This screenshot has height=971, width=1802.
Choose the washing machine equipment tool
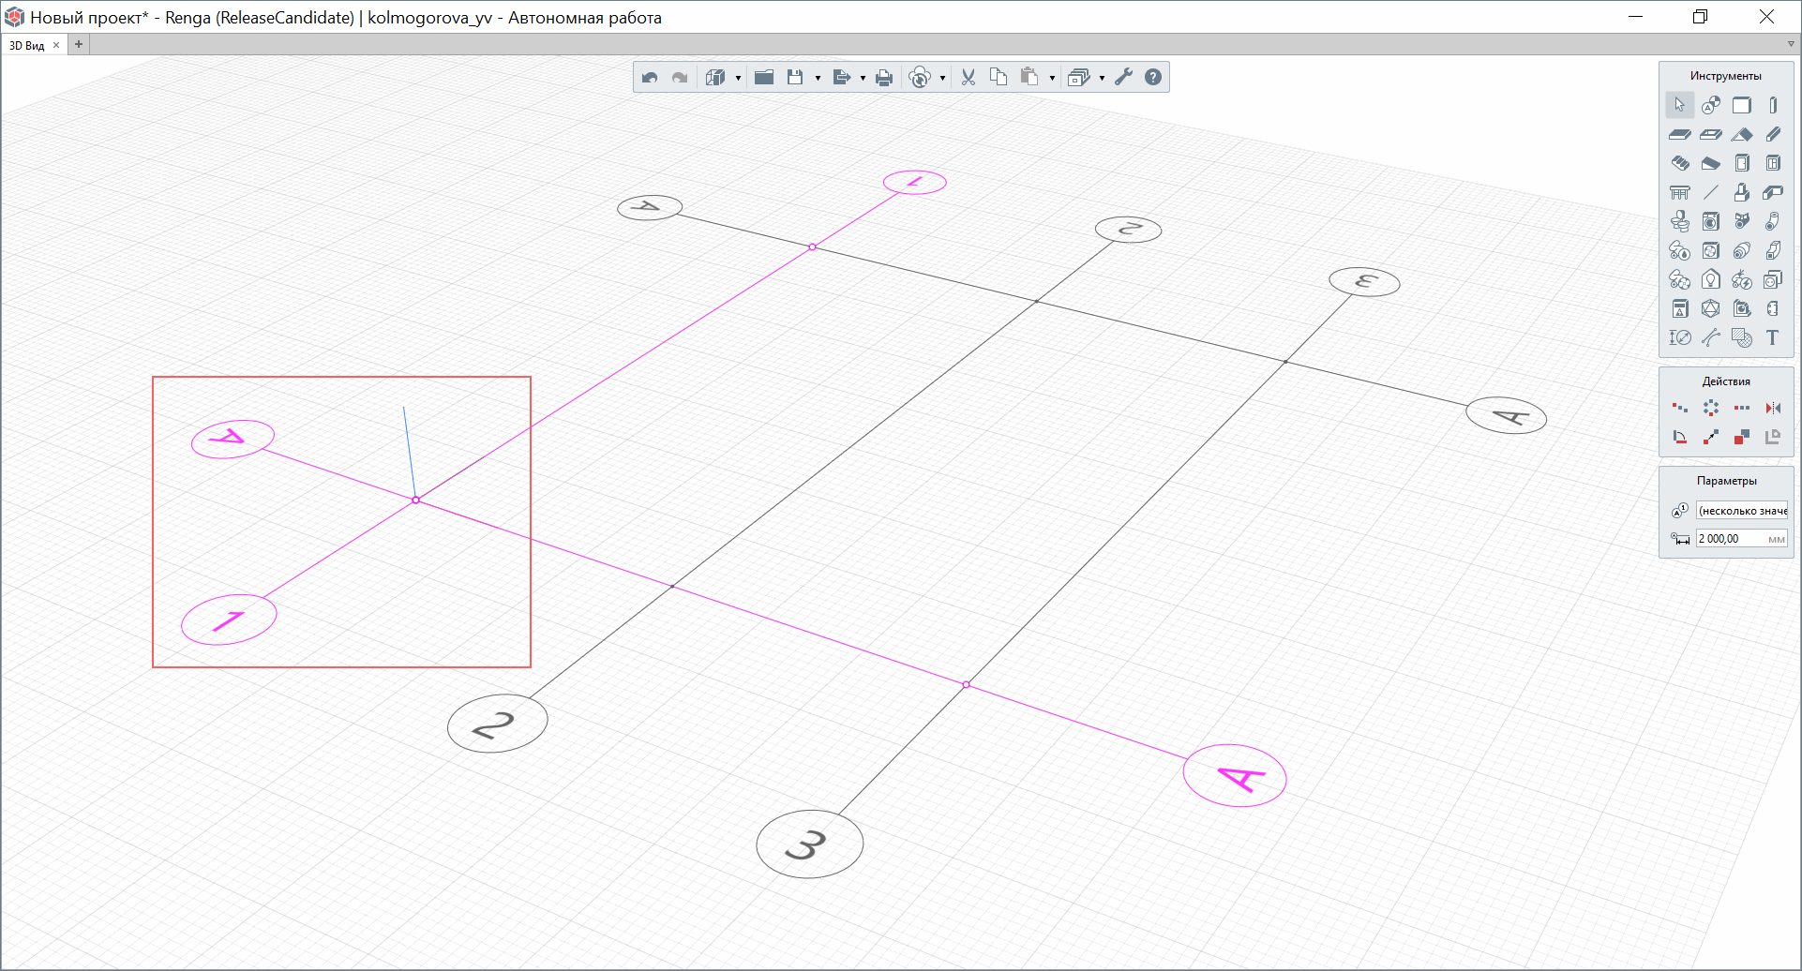click(x=1711, y=221)
